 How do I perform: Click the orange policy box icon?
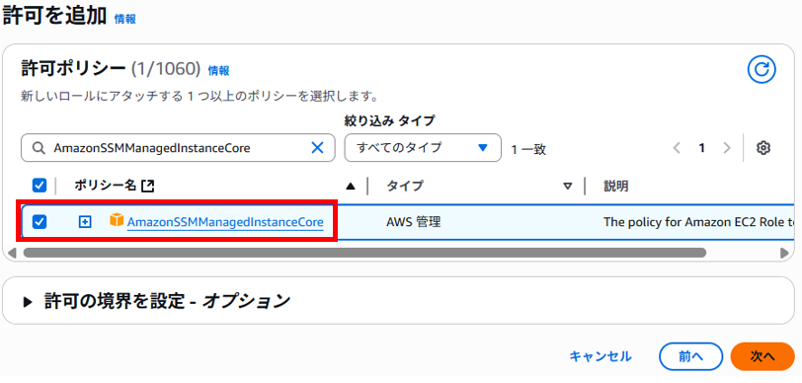117,221
